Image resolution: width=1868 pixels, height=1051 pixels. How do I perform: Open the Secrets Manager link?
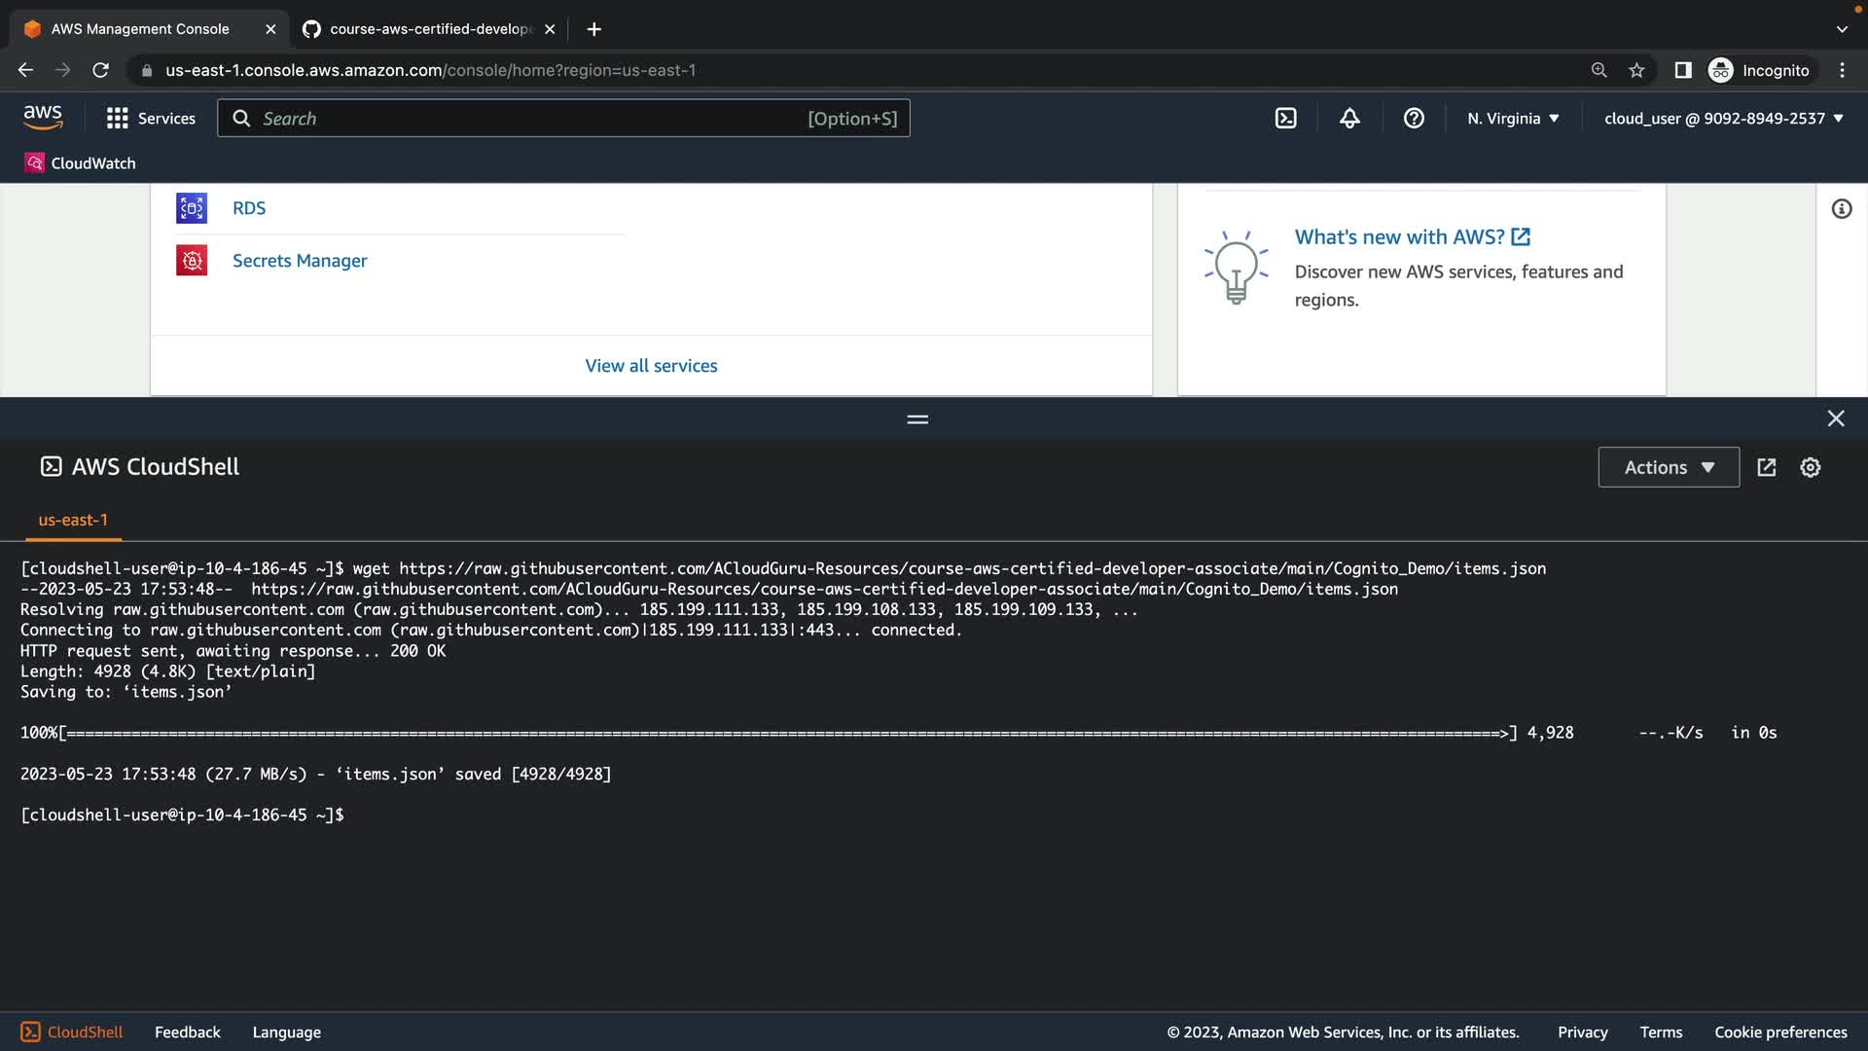[x=300, y=261]
